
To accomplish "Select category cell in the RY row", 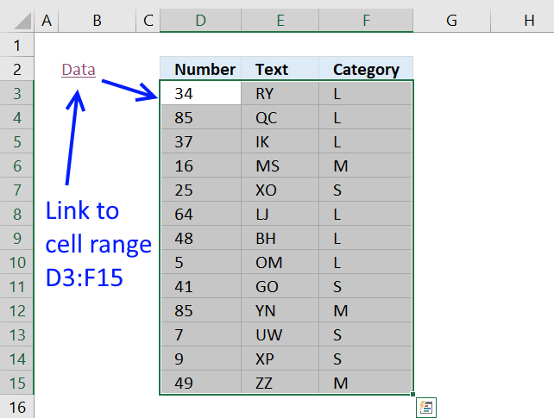I will [x=366, y=93].
